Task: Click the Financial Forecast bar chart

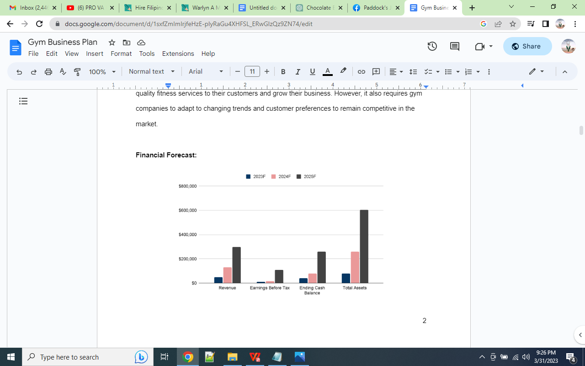Action: [281, 234]
